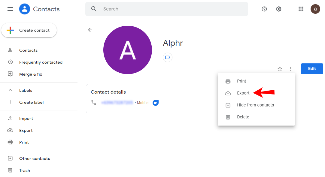This screenshot has width=325, height=177.
Task: Open the Trash in sidebar
Action: click(25, 170)
